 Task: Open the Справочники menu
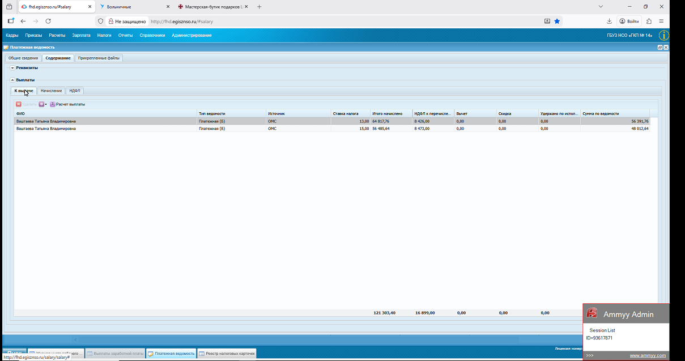[x=152, y=35]
